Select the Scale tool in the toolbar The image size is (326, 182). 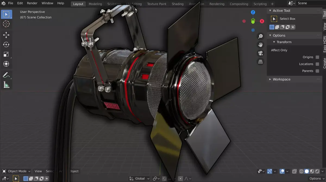7,54
